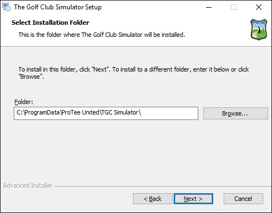Click the 'To install in this folder' instruction text
The width and height of the screenshot is (272, 213).
click(134, 73)
